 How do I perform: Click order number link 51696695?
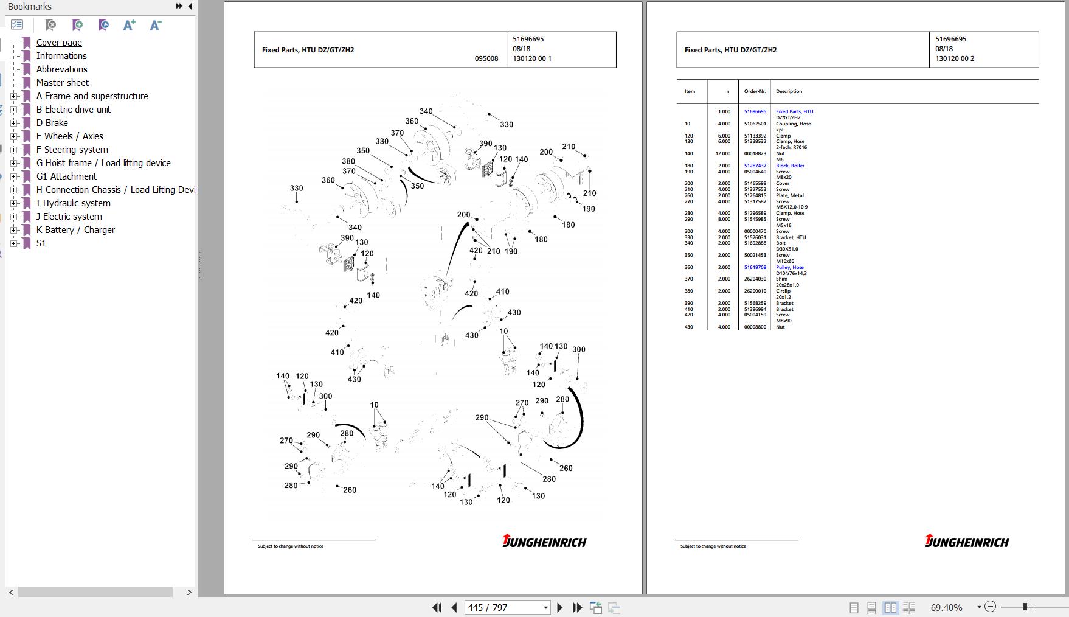click(755, 111)
